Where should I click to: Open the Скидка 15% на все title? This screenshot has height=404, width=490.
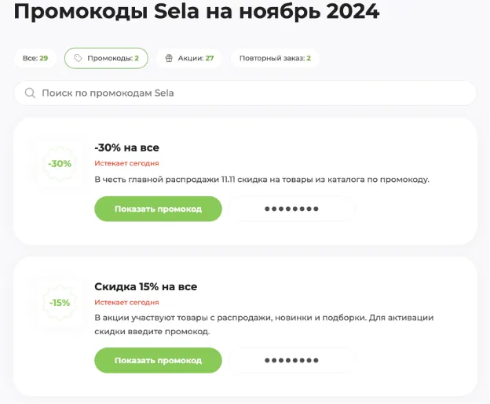[x=145, y=286]
